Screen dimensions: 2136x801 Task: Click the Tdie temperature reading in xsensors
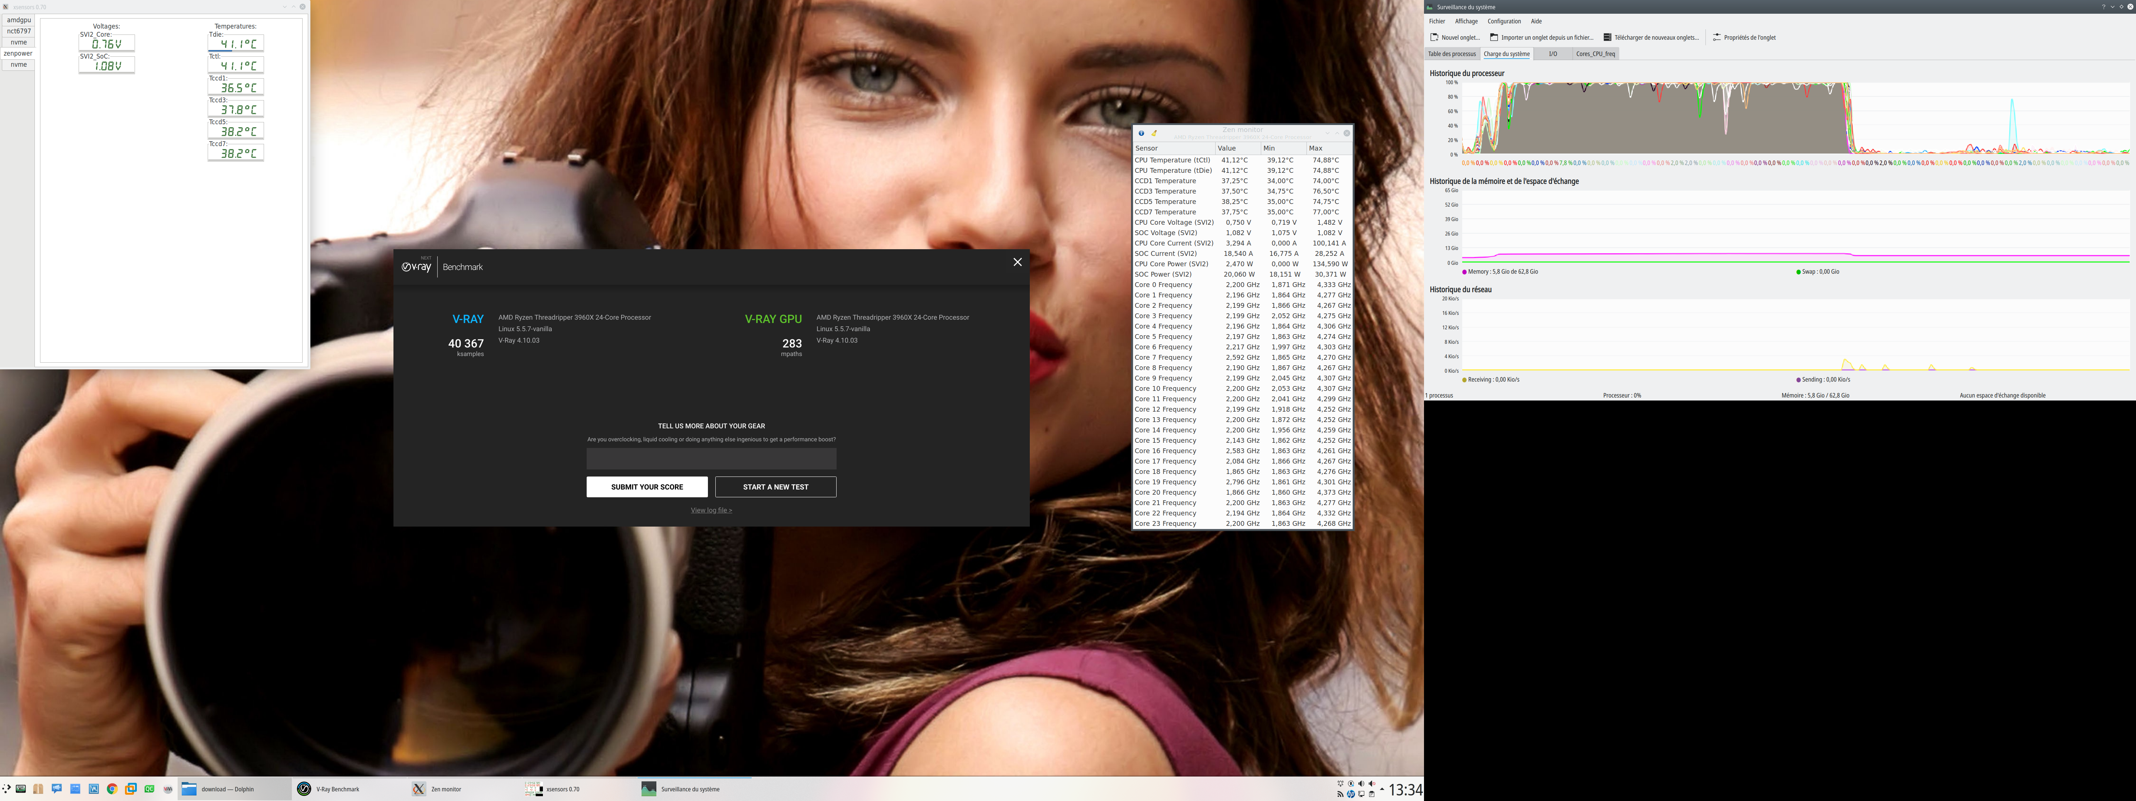click(235, 44)
